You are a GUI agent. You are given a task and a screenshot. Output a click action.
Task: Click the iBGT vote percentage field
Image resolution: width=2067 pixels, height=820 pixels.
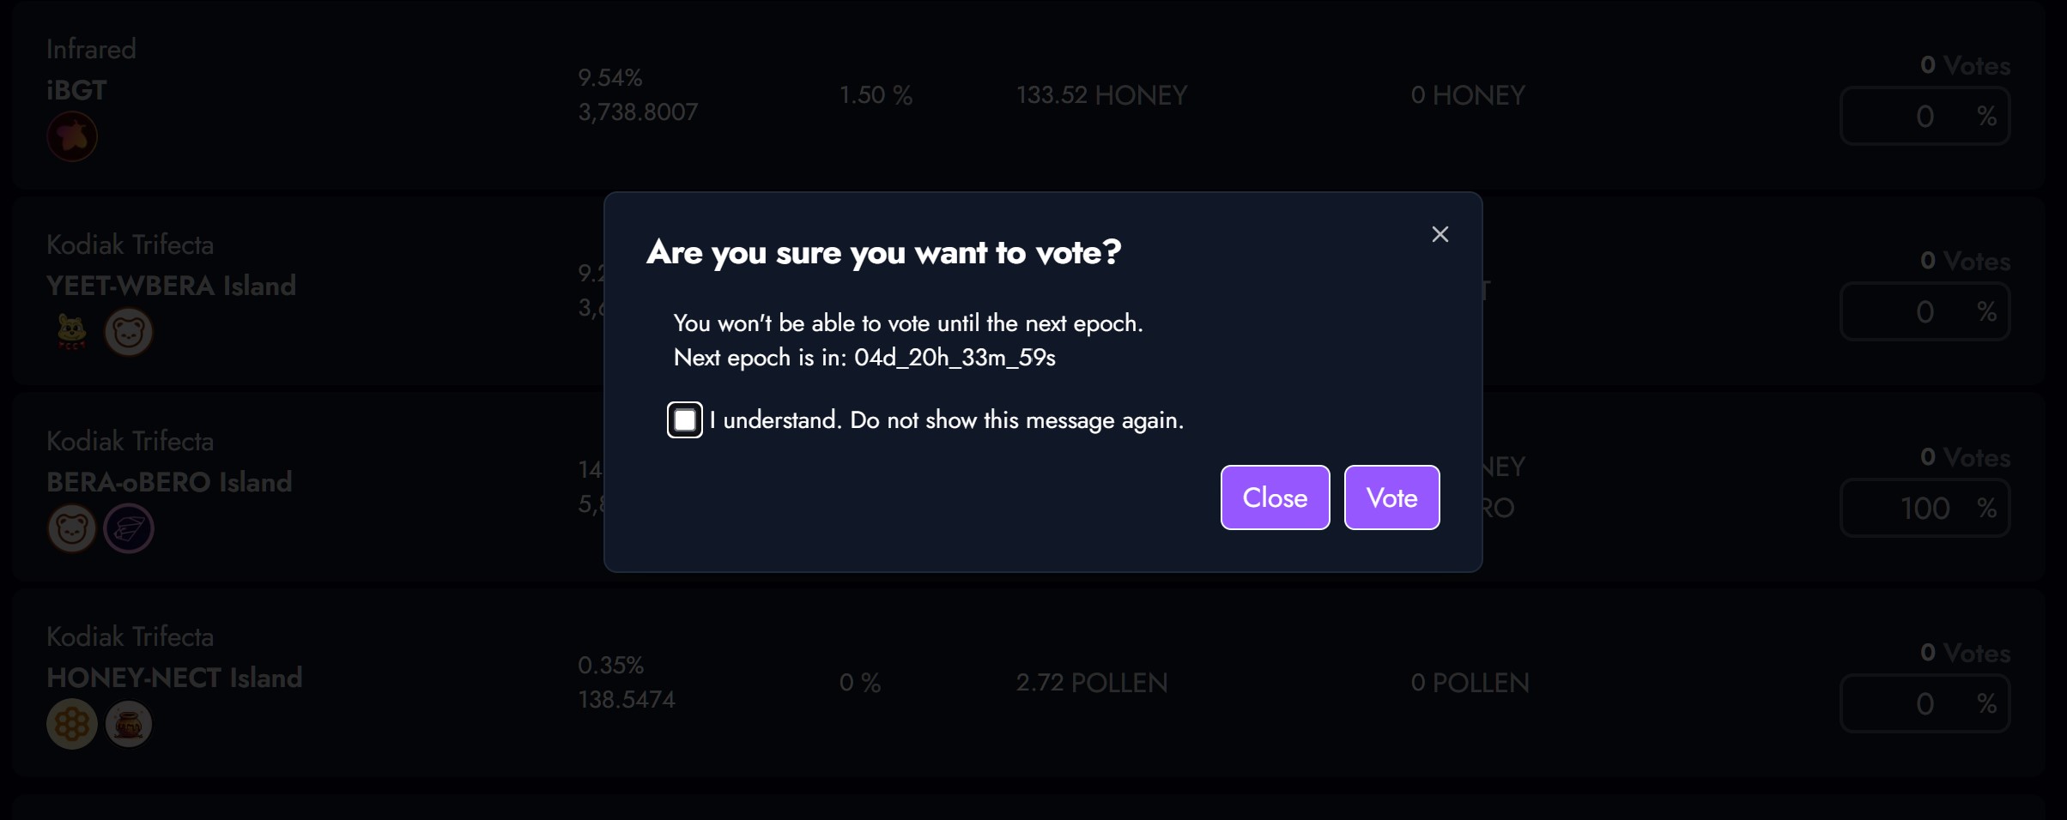(x=1925, y=116)
